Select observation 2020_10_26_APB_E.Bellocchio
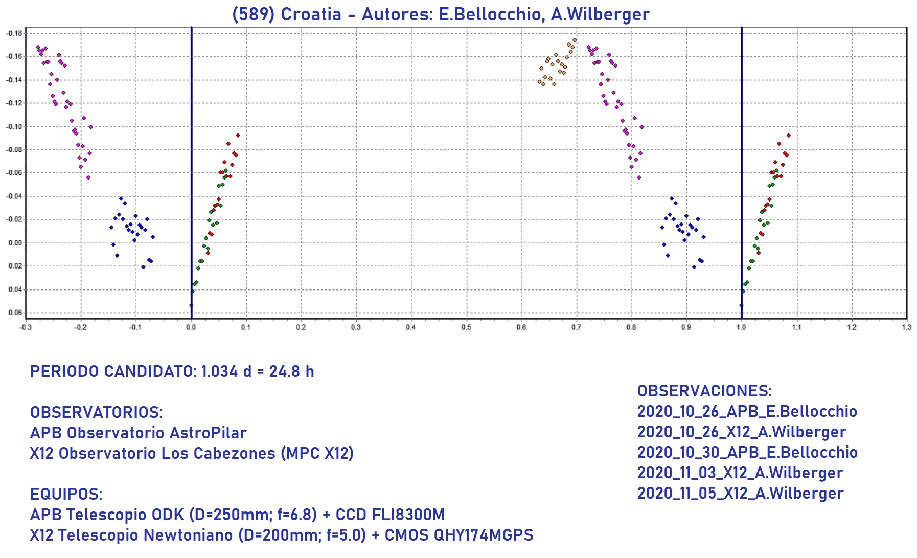This screenshot has height=558, width=917. pos(747,411)
